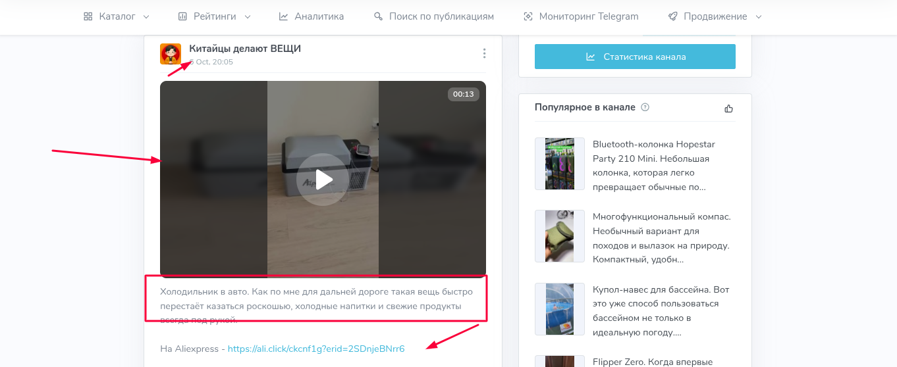Image resolution: width=897 pixels, height=367 pixels.
Task: Click the Холодильник в авто post text
Action: click(x=315, y=306)
